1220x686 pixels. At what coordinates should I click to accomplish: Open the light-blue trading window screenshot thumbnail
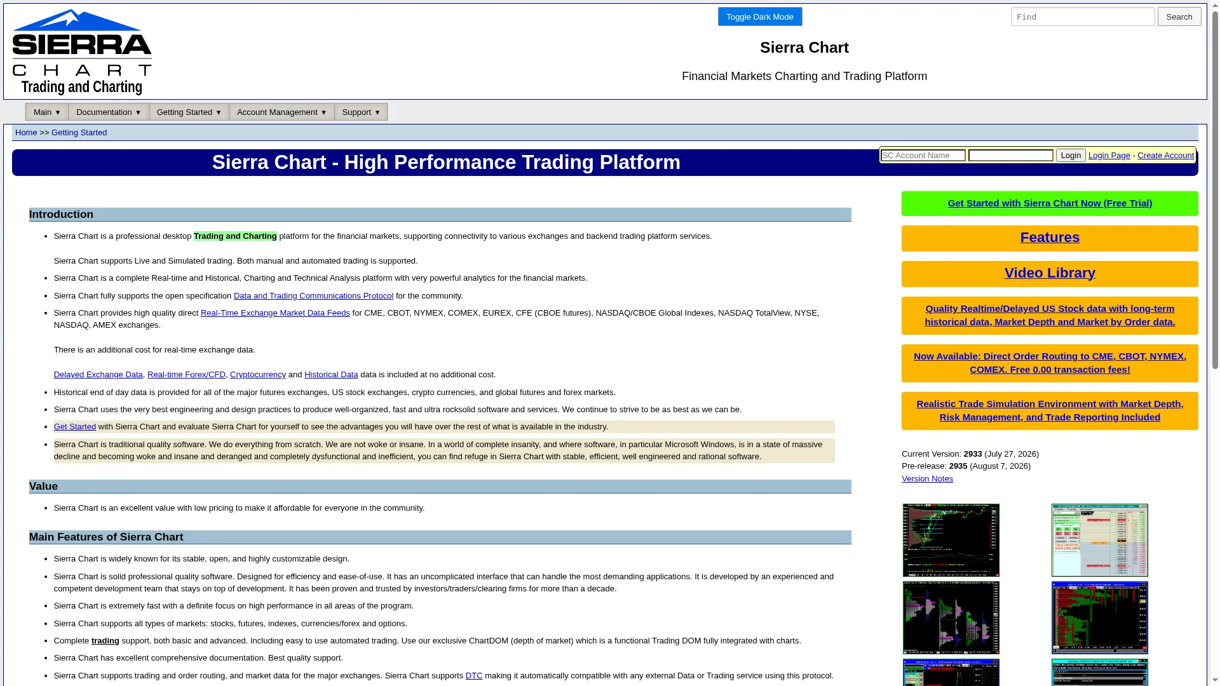[1100, 540]
